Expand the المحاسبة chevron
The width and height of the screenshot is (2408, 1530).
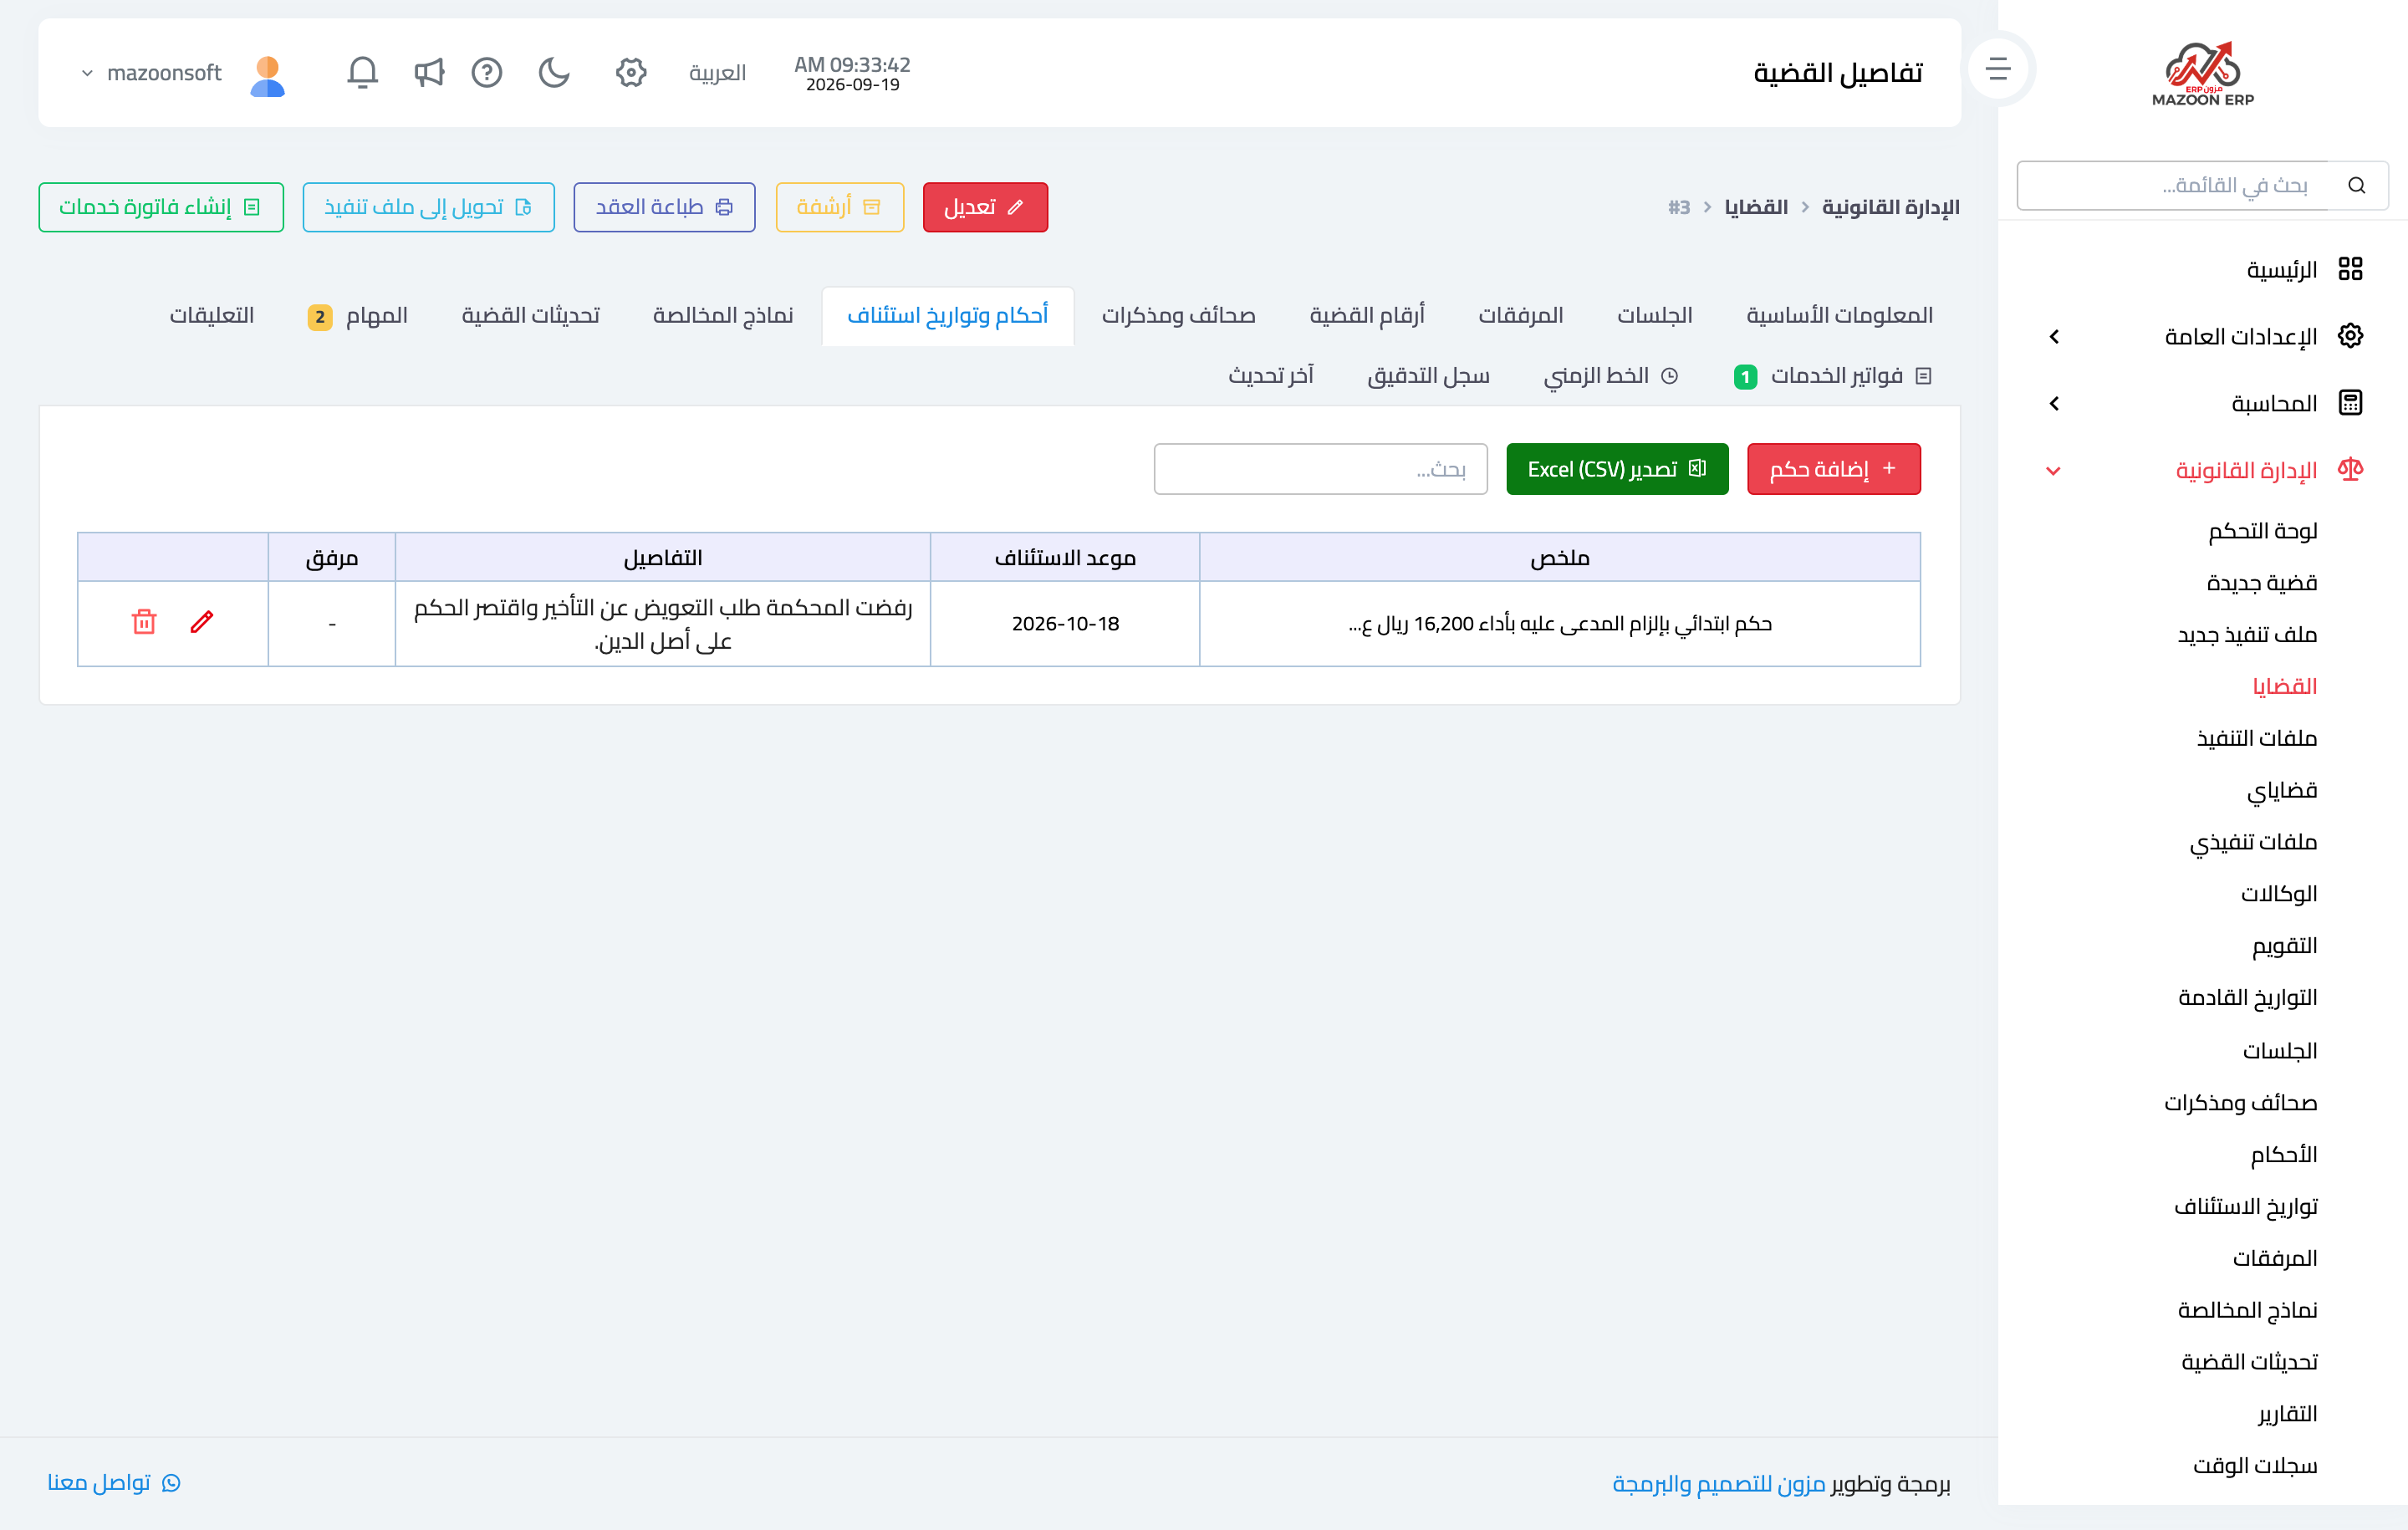pos(2054,403)
